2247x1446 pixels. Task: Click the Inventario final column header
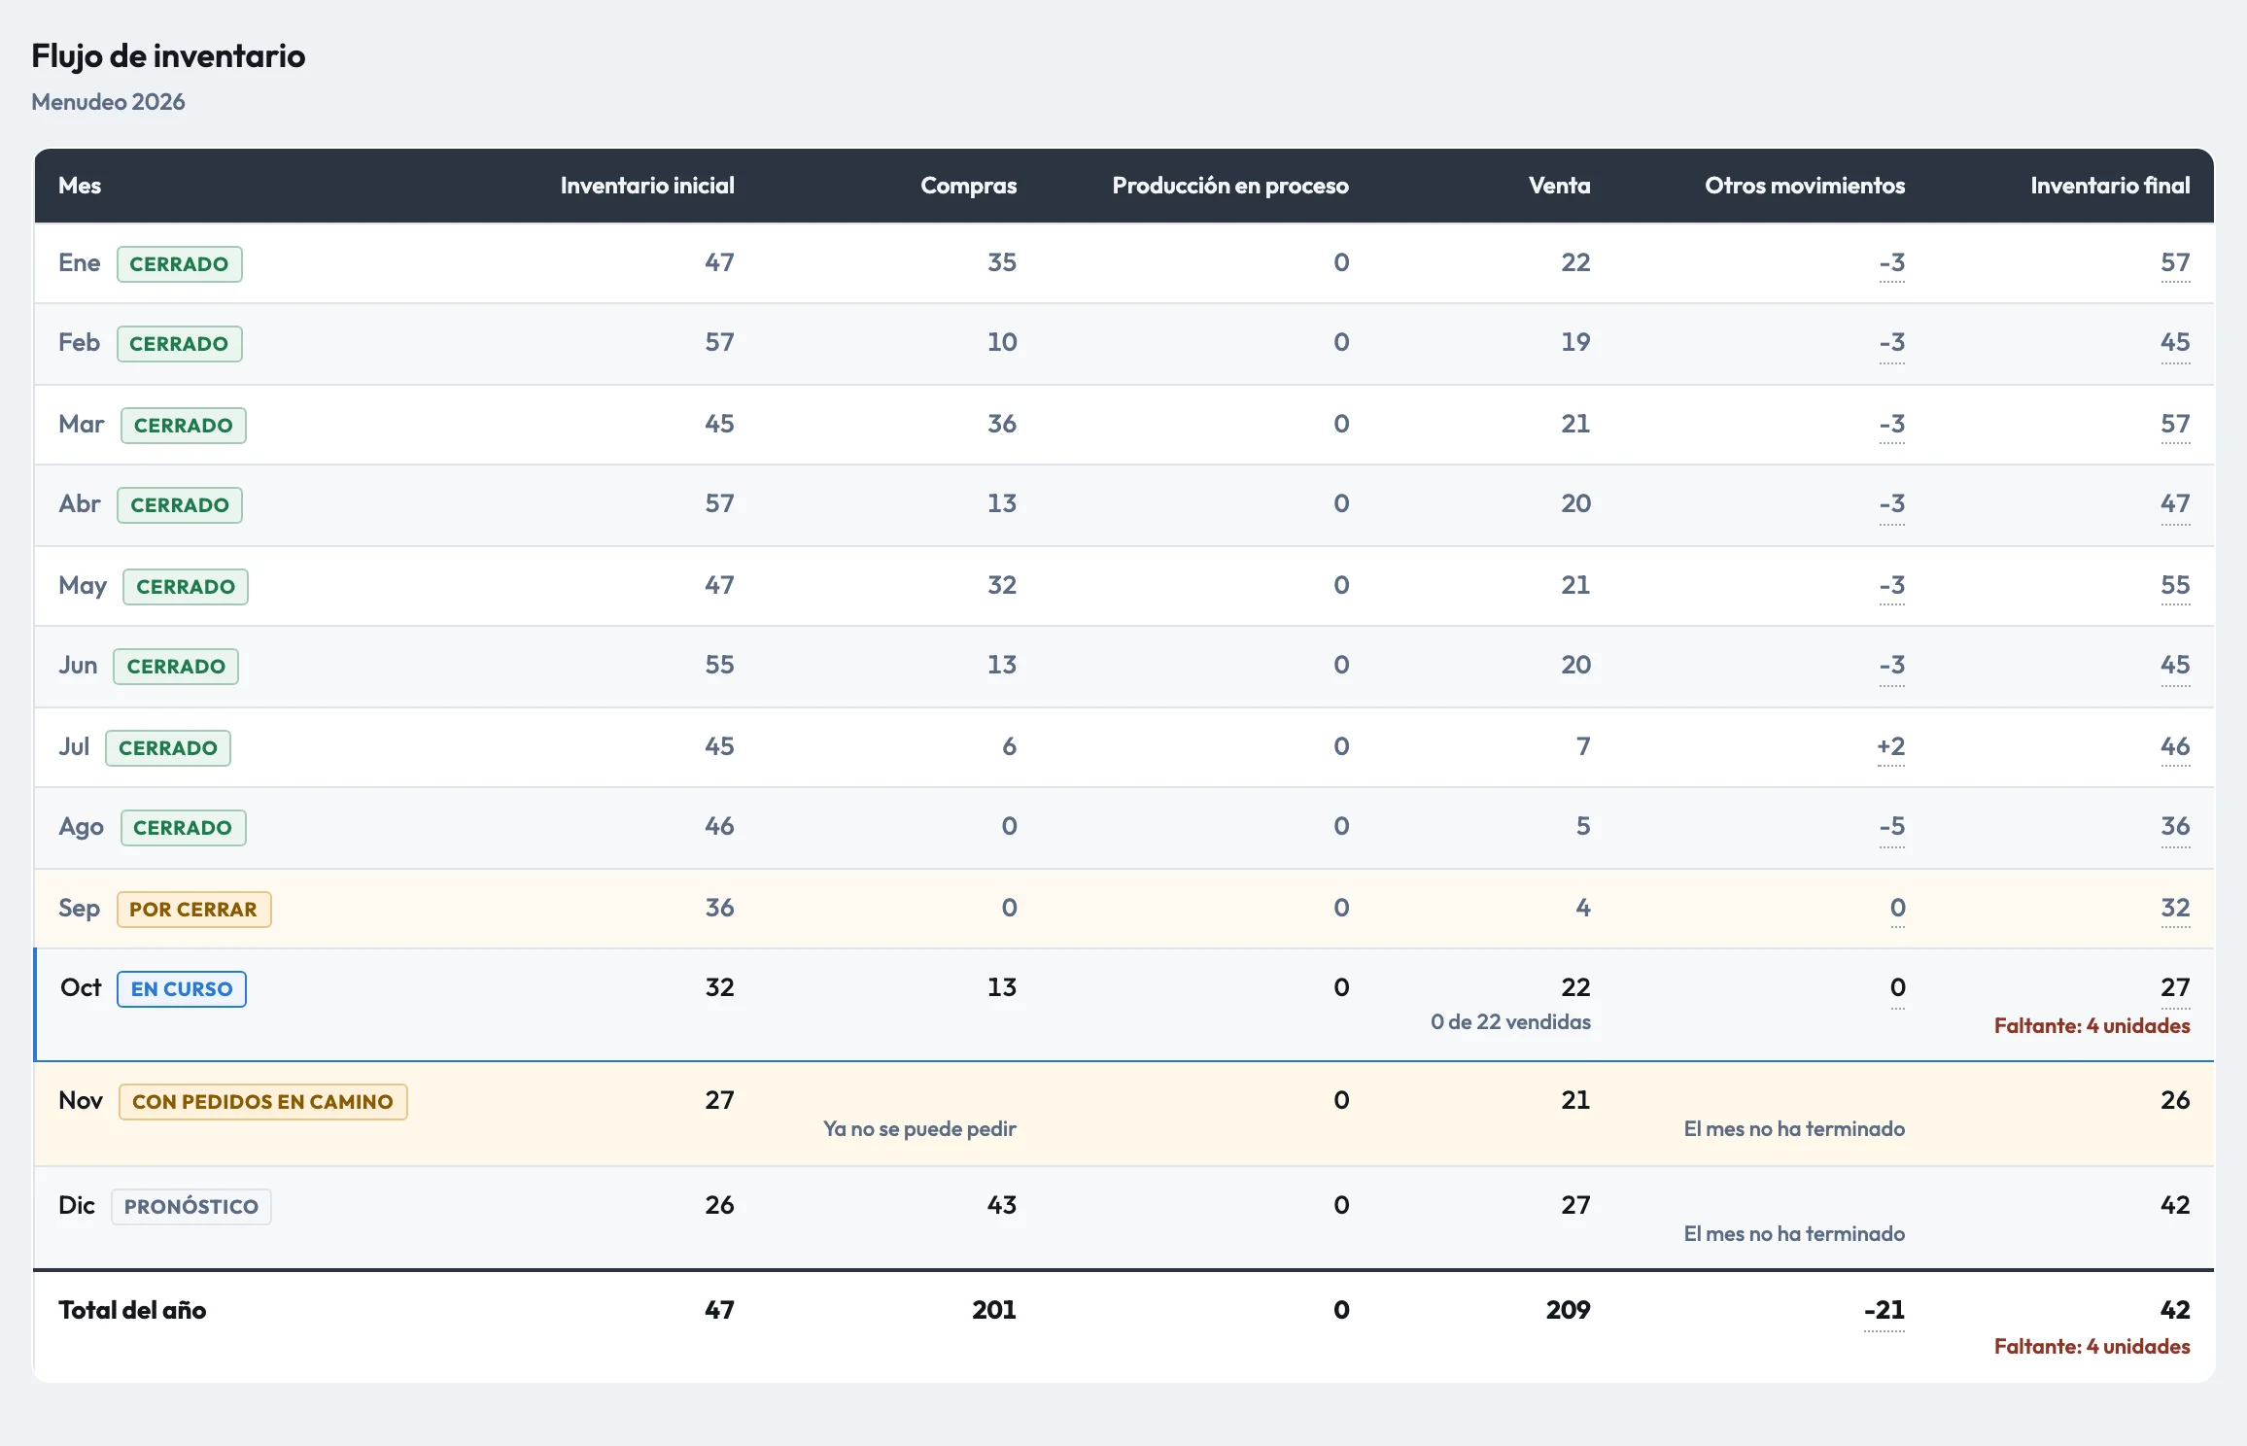click(x=2110, y=186)
